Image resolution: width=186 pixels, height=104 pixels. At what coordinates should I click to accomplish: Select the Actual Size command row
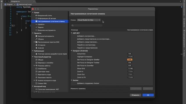[112, 54]
